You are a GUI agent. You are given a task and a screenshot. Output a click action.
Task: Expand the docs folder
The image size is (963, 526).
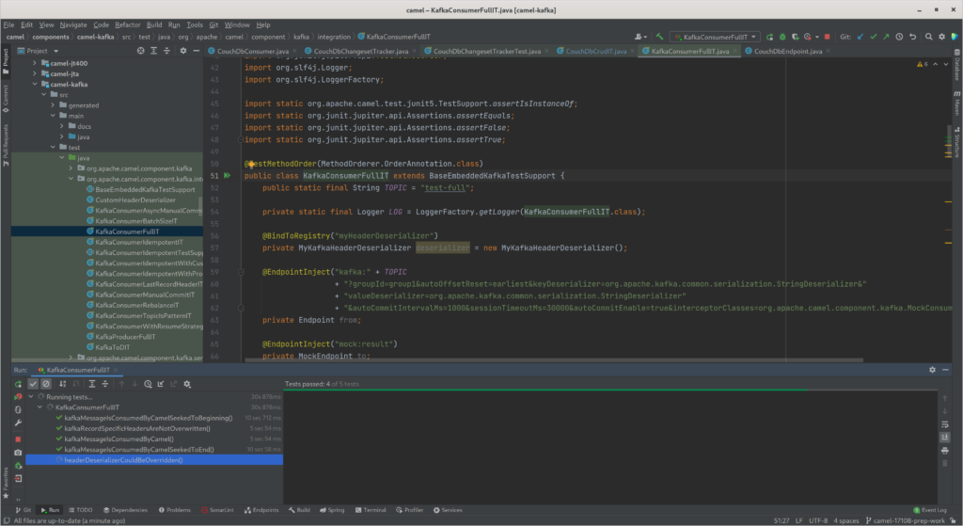(62, 127)
